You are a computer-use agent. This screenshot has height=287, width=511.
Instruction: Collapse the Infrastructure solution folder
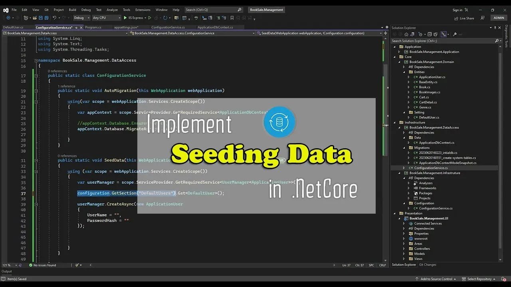click(394, 122)
